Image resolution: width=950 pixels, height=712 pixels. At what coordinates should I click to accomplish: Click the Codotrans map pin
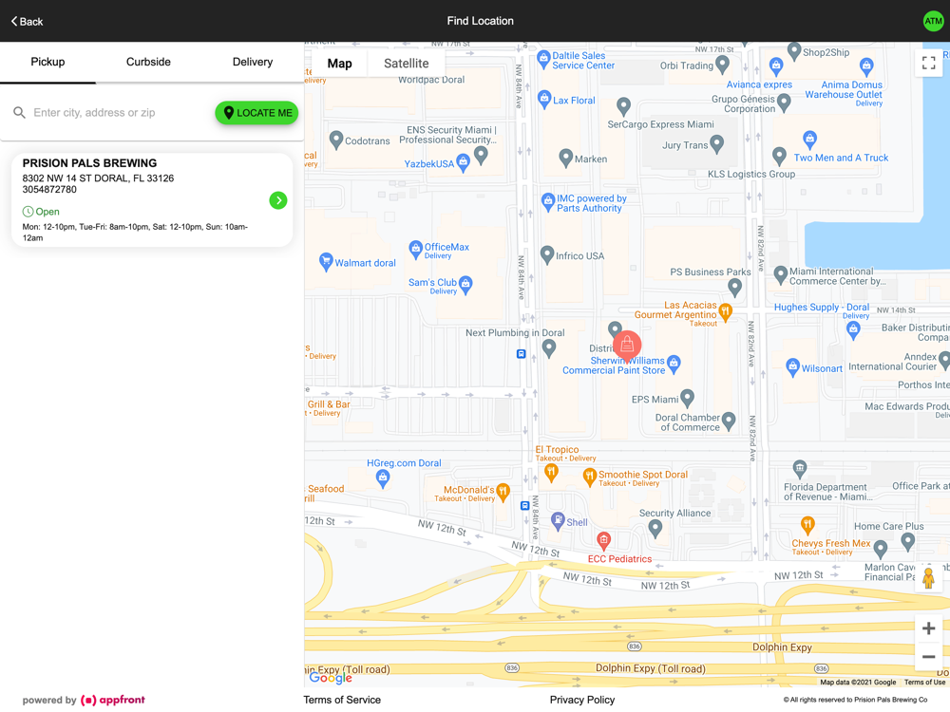336,140
